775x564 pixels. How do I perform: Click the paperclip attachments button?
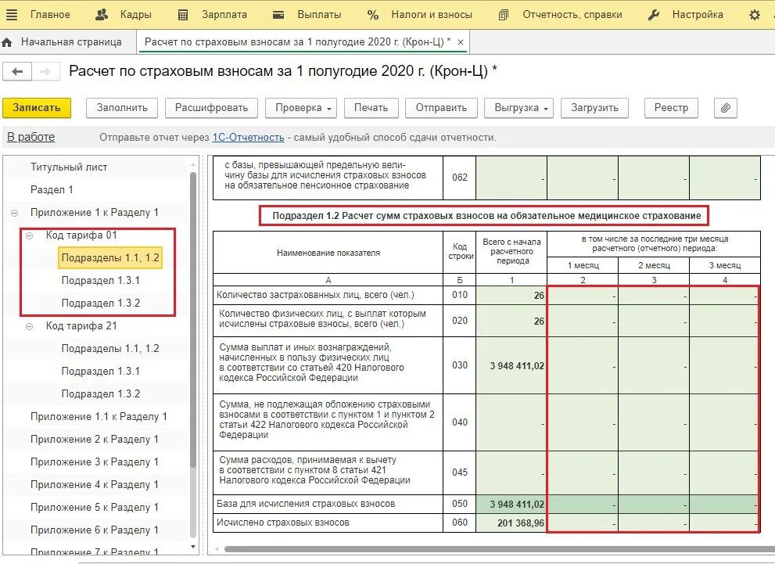pyautogui.click(x=725, y=108)
